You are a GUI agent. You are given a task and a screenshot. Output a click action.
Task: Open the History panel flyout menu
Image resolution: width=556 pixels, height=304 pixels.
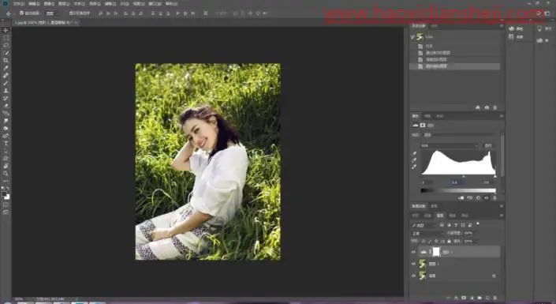502,25
